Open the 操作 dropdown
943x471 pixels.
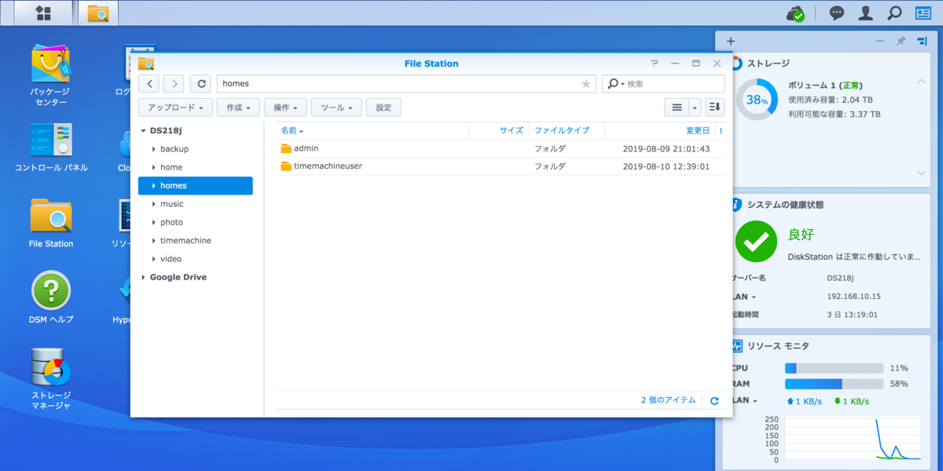coord(284,108)
